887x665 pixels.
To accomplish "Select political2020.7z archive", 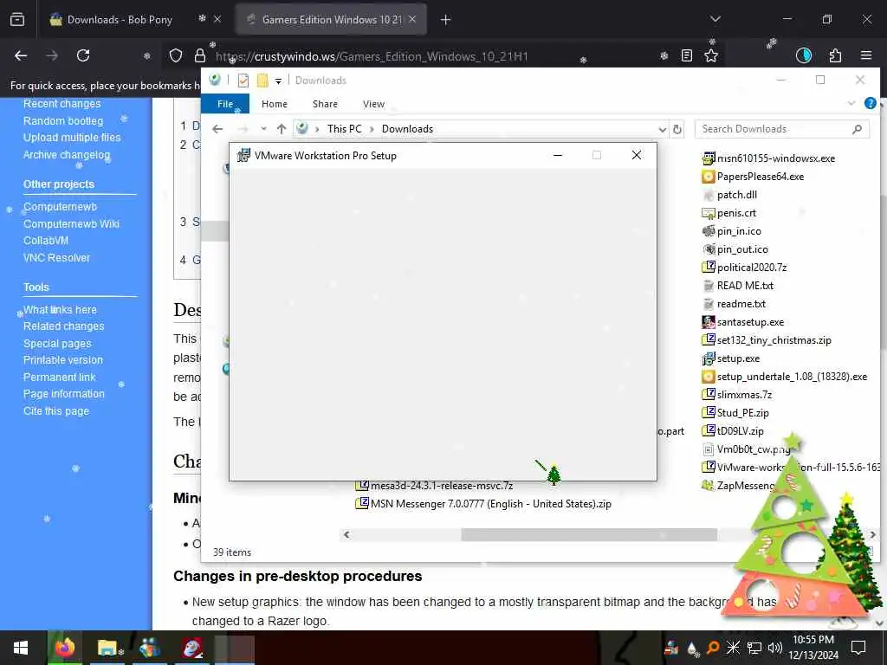I will pos(744,268).
